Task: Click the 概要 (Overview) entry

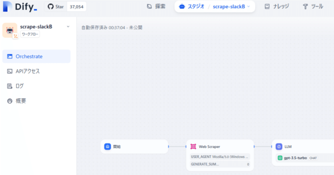Action: click(21, 101)
